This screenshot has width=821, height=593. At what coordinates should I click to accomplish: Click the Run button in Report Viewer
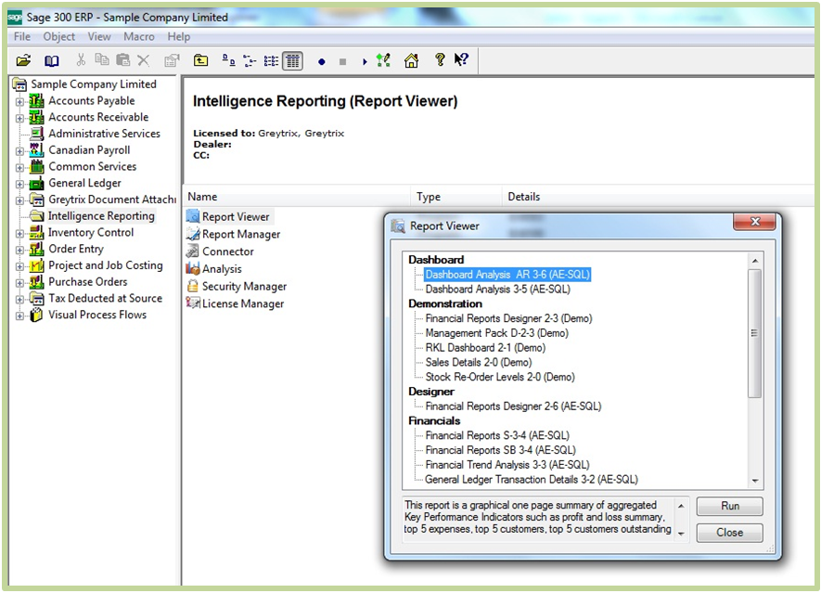pyautogui.click(x=729, y=506)
